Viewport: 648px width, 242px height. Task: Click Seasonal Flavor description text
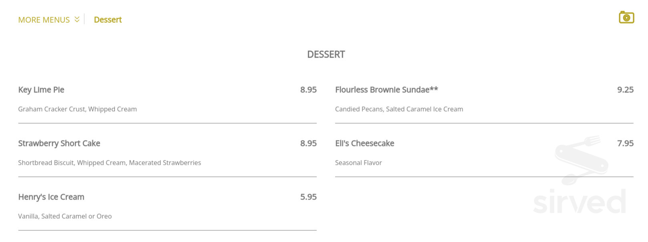358,163
